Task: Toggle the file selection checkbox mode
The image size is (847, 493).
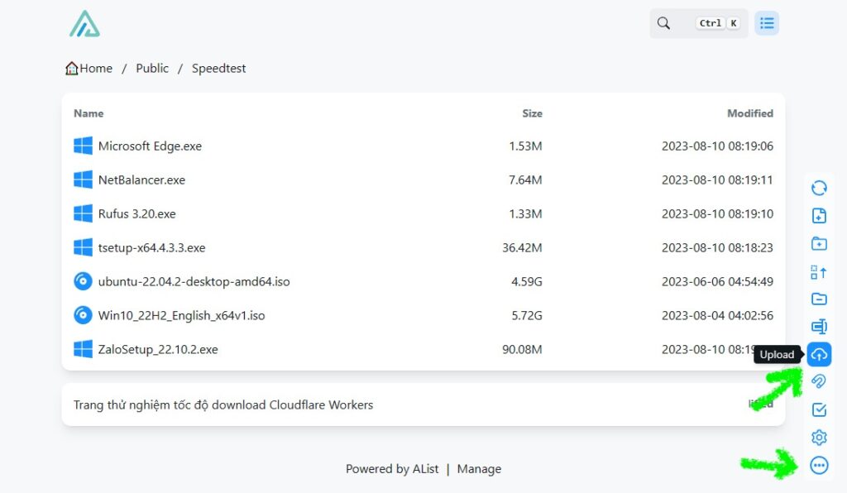Action: pyautogui.click(x=819, y=409)
